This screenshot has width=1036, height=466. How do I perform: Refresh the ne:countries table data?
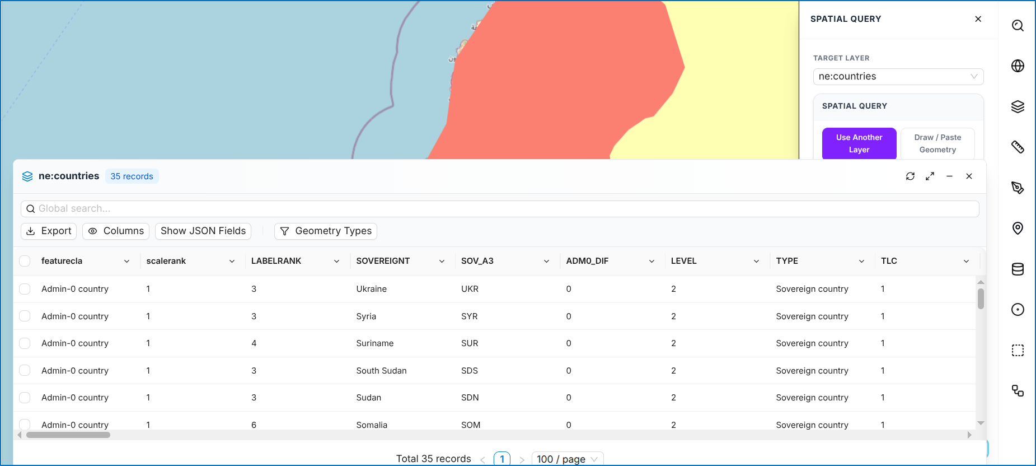tap(911, 176)
